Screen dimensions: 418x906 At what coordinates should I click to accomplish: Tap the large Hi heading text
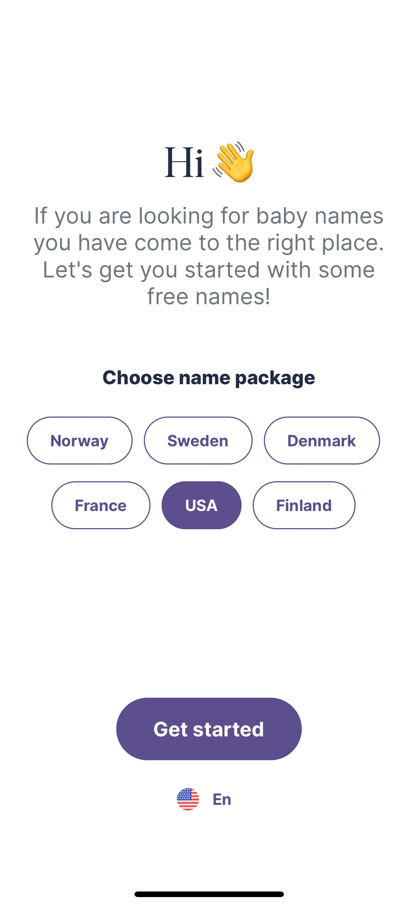click(184, 162)
